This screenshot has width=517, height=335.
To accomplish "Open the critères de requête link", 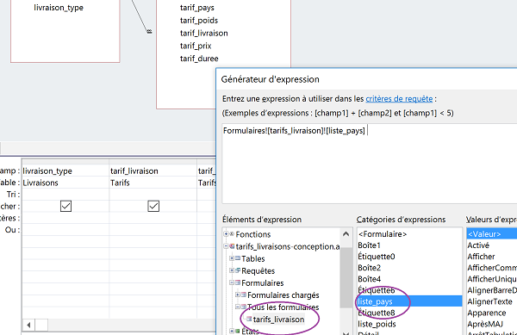I will (x=399, y=98).
